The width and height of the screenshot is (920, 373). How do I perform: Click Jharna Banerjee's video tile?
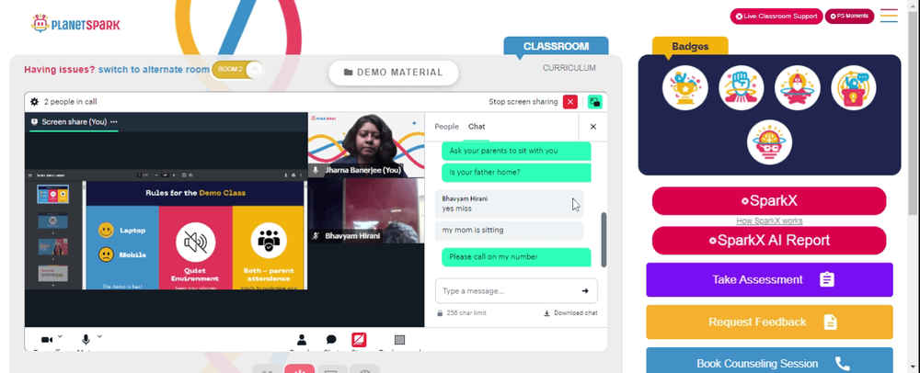(x=366, y=144)
